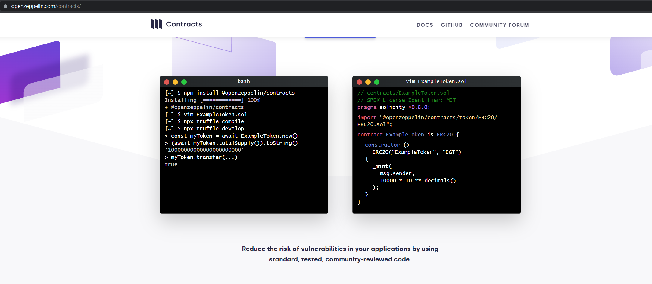Click the 'npm install @openzeppelin/contracts' line
The image size is (652, 284).
[230, 93]
